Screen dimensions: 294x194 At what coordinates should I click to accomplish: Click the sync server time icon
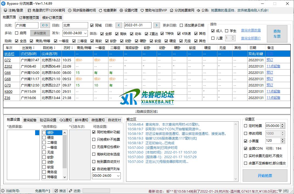tap(70, 10)
